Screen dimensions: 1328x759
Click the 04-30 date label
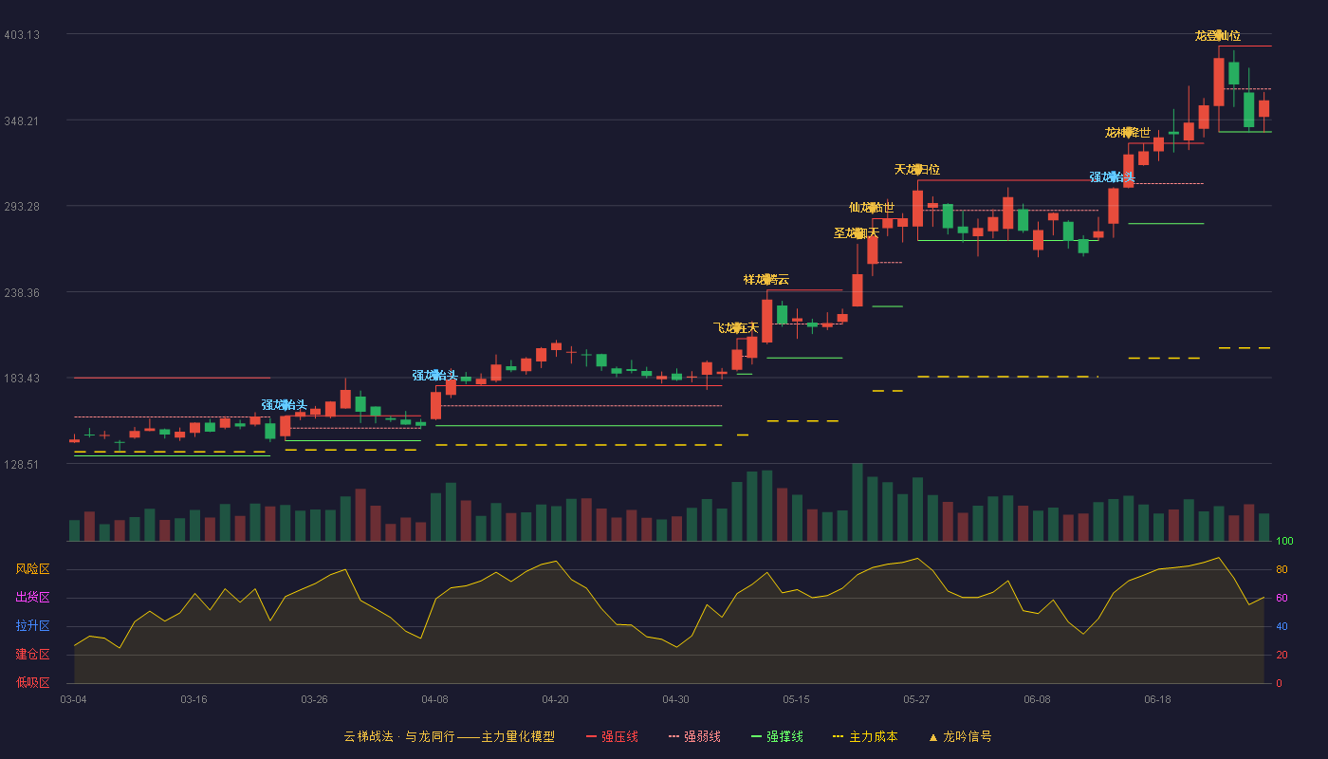[x=675, y=699]
